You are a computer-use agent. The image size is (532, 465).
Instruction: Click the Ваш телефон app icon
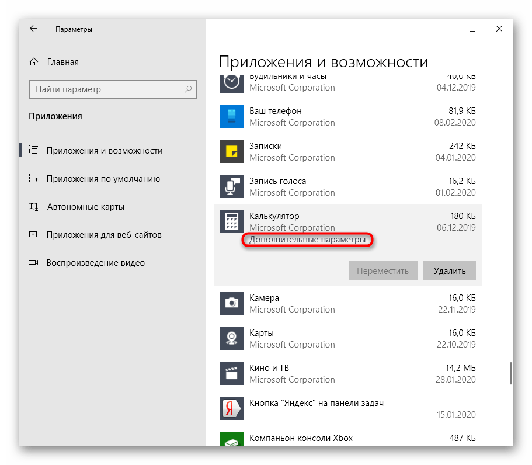[x=231, y=116]
